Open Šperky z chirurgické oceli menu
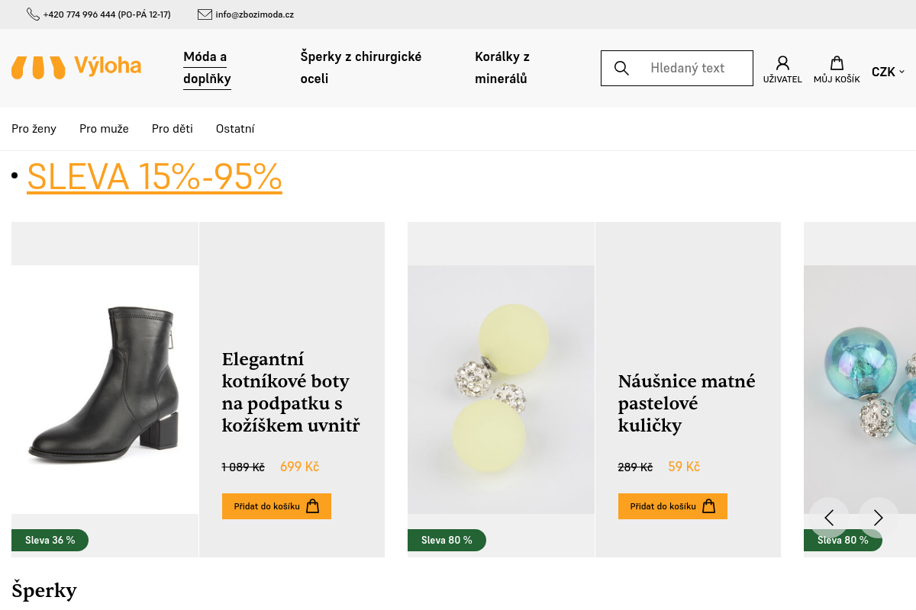916x610 pixels. point(361,68)
